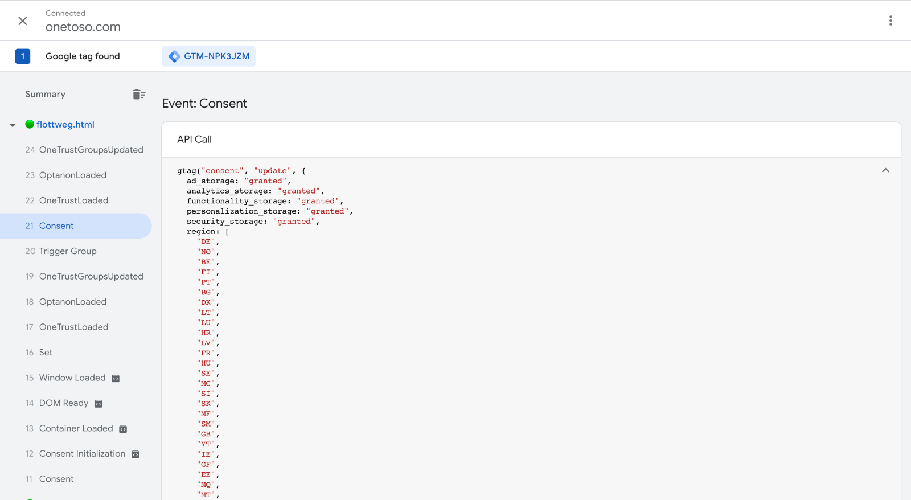Click the code icon beside Consent Initialization
This screenshot has height=500, width=911.
coord(136,454)
